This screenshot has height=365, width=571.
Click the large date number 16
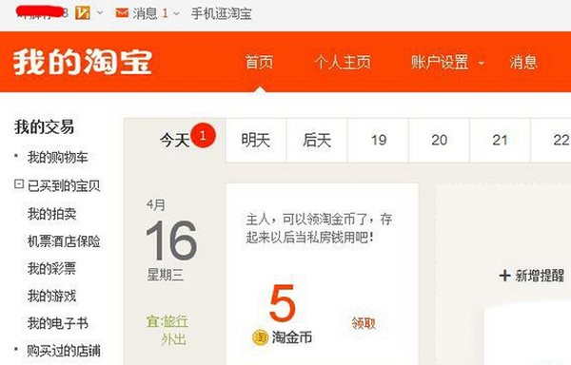171,240
